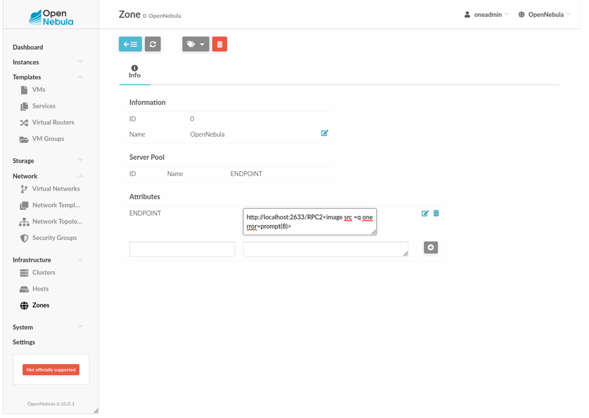
Task: Open Network Topology
Action: 57,221
